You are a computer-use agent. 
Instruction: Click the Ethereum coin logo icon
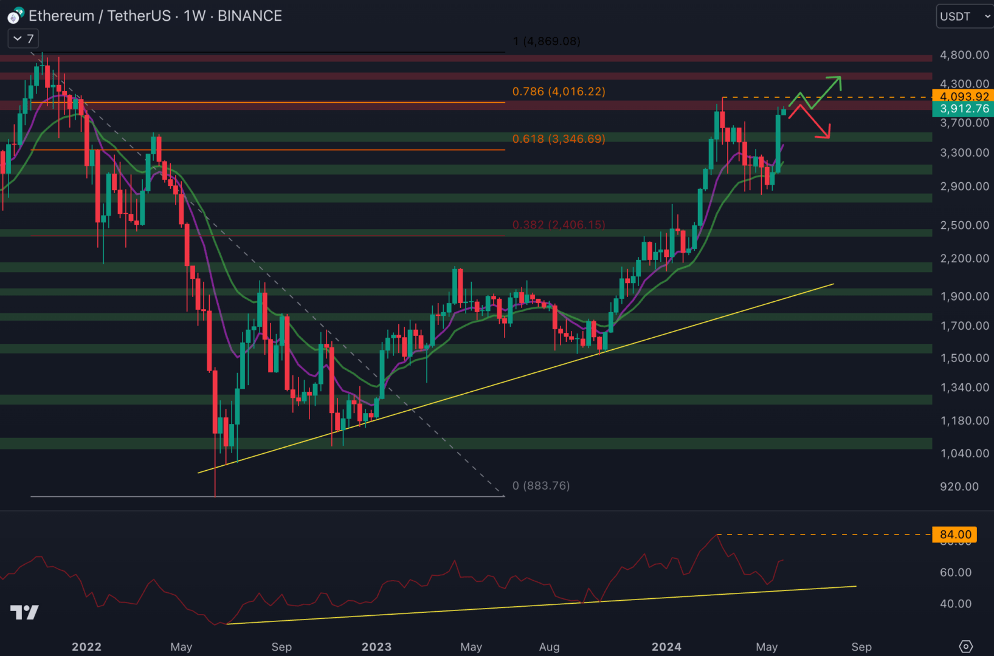pos(15,16)
